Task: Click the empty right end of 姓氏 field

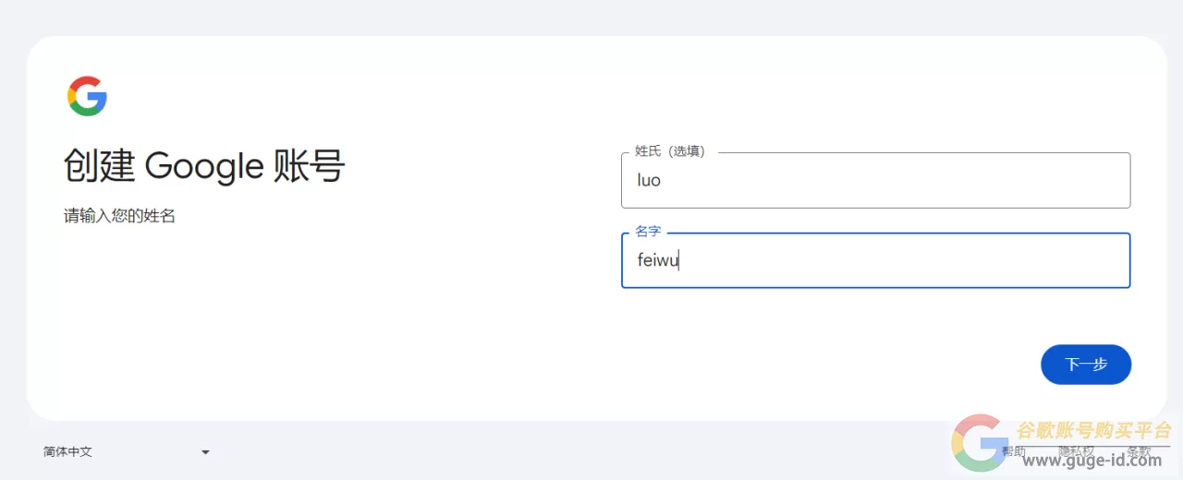Action: click(1091, 180)
